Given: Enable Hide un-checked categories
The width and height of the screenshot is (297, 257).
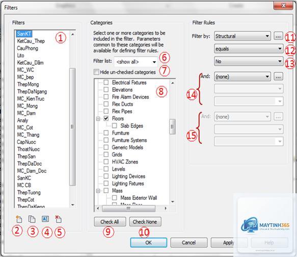Looking at the screenshot, I should [96, 72].
